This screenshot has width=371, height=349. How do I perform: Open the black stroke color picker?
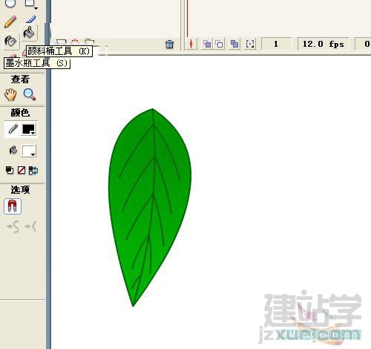29,129
